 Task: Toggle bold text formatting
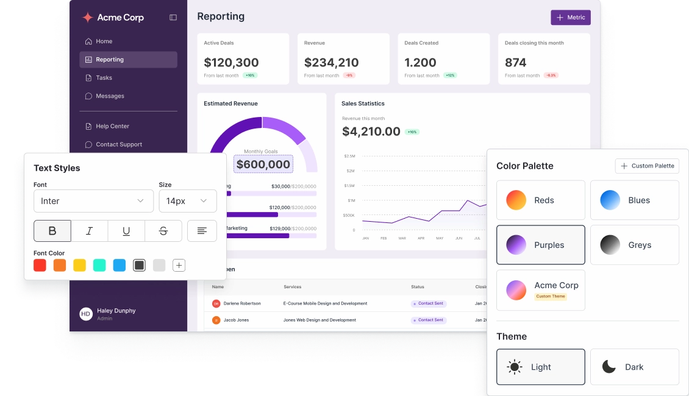coord(52,231)
